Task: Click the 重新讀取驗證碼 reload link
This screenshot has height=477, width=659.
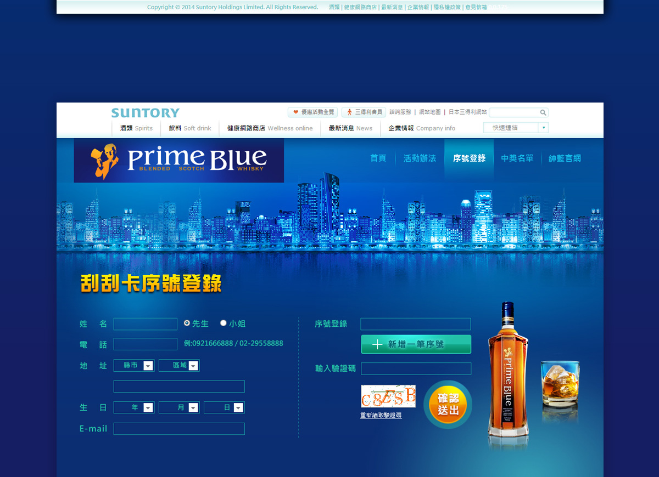Action: coord(381,416)
